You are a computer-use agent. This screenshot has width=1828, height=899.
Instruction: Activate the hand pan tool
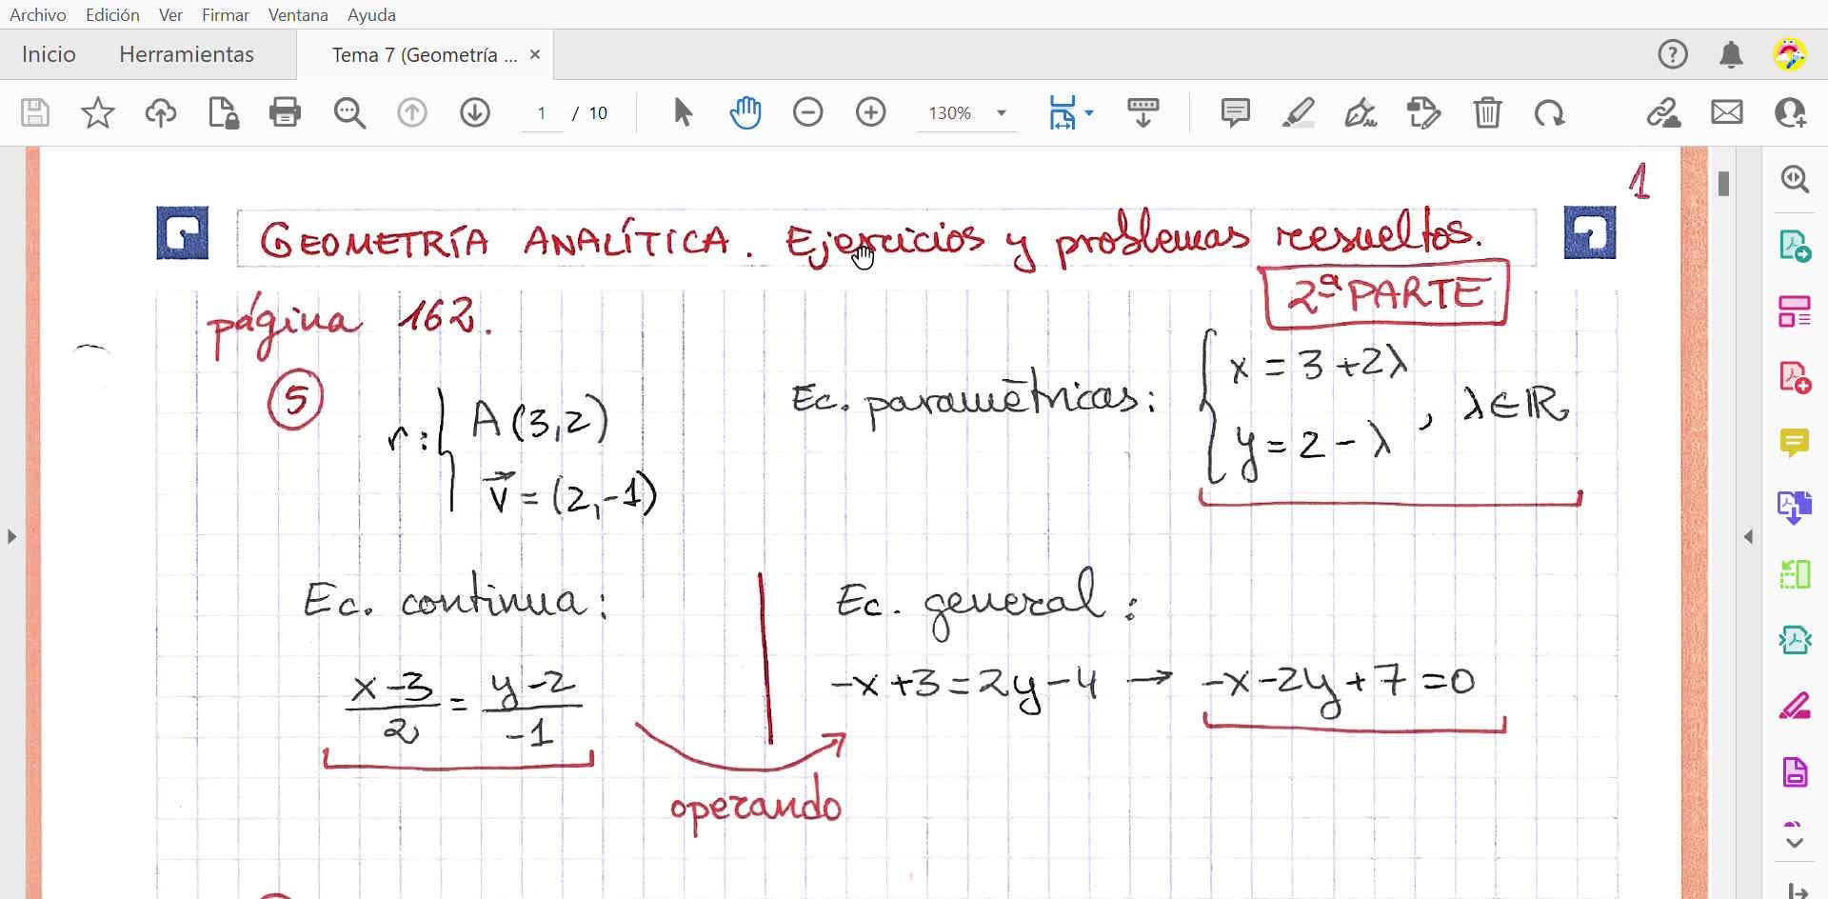click(x=745, y=112)
